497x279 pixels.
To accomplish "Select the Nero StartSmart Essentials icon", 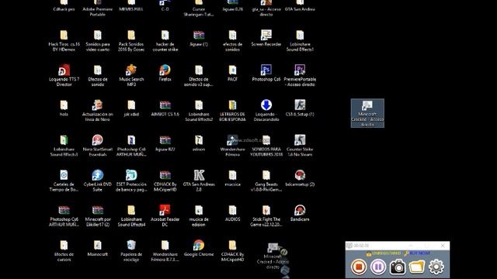I will click(98, 146).
